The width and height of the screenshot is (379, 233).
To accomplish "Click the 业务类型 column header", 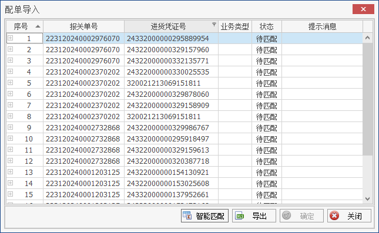I will pos(235,26).
